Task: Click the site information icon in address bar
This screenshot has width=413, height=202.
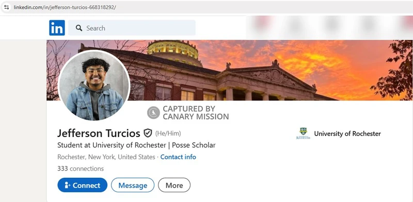Action: click(x=7, y=7)
